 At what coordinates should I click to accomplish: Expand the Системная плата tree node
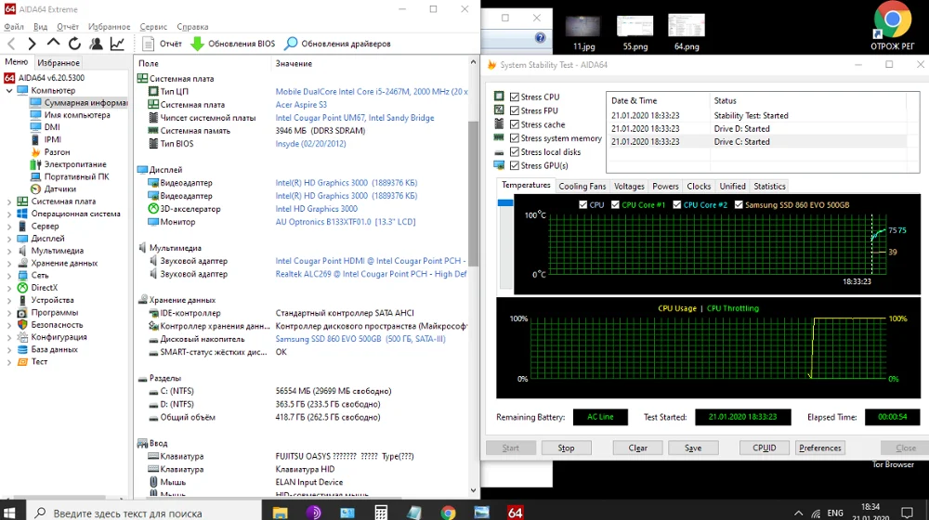[9, 201]
